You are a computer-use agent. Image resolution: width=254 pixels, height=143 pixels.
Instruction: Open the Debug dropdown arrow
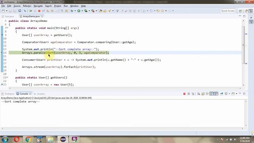pos(75,11)
